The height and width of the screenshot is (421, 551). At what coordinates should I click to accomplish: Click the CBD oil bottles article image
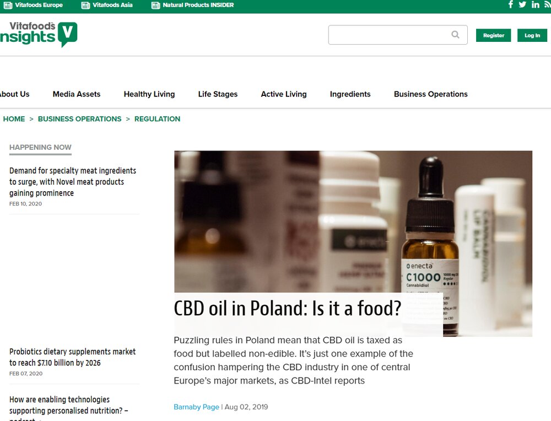coord(353,222)
